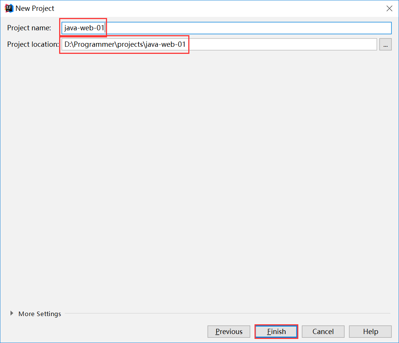Screen dimensions: 399x343
Task: Click the Project location path field
Action: [219, 45]
